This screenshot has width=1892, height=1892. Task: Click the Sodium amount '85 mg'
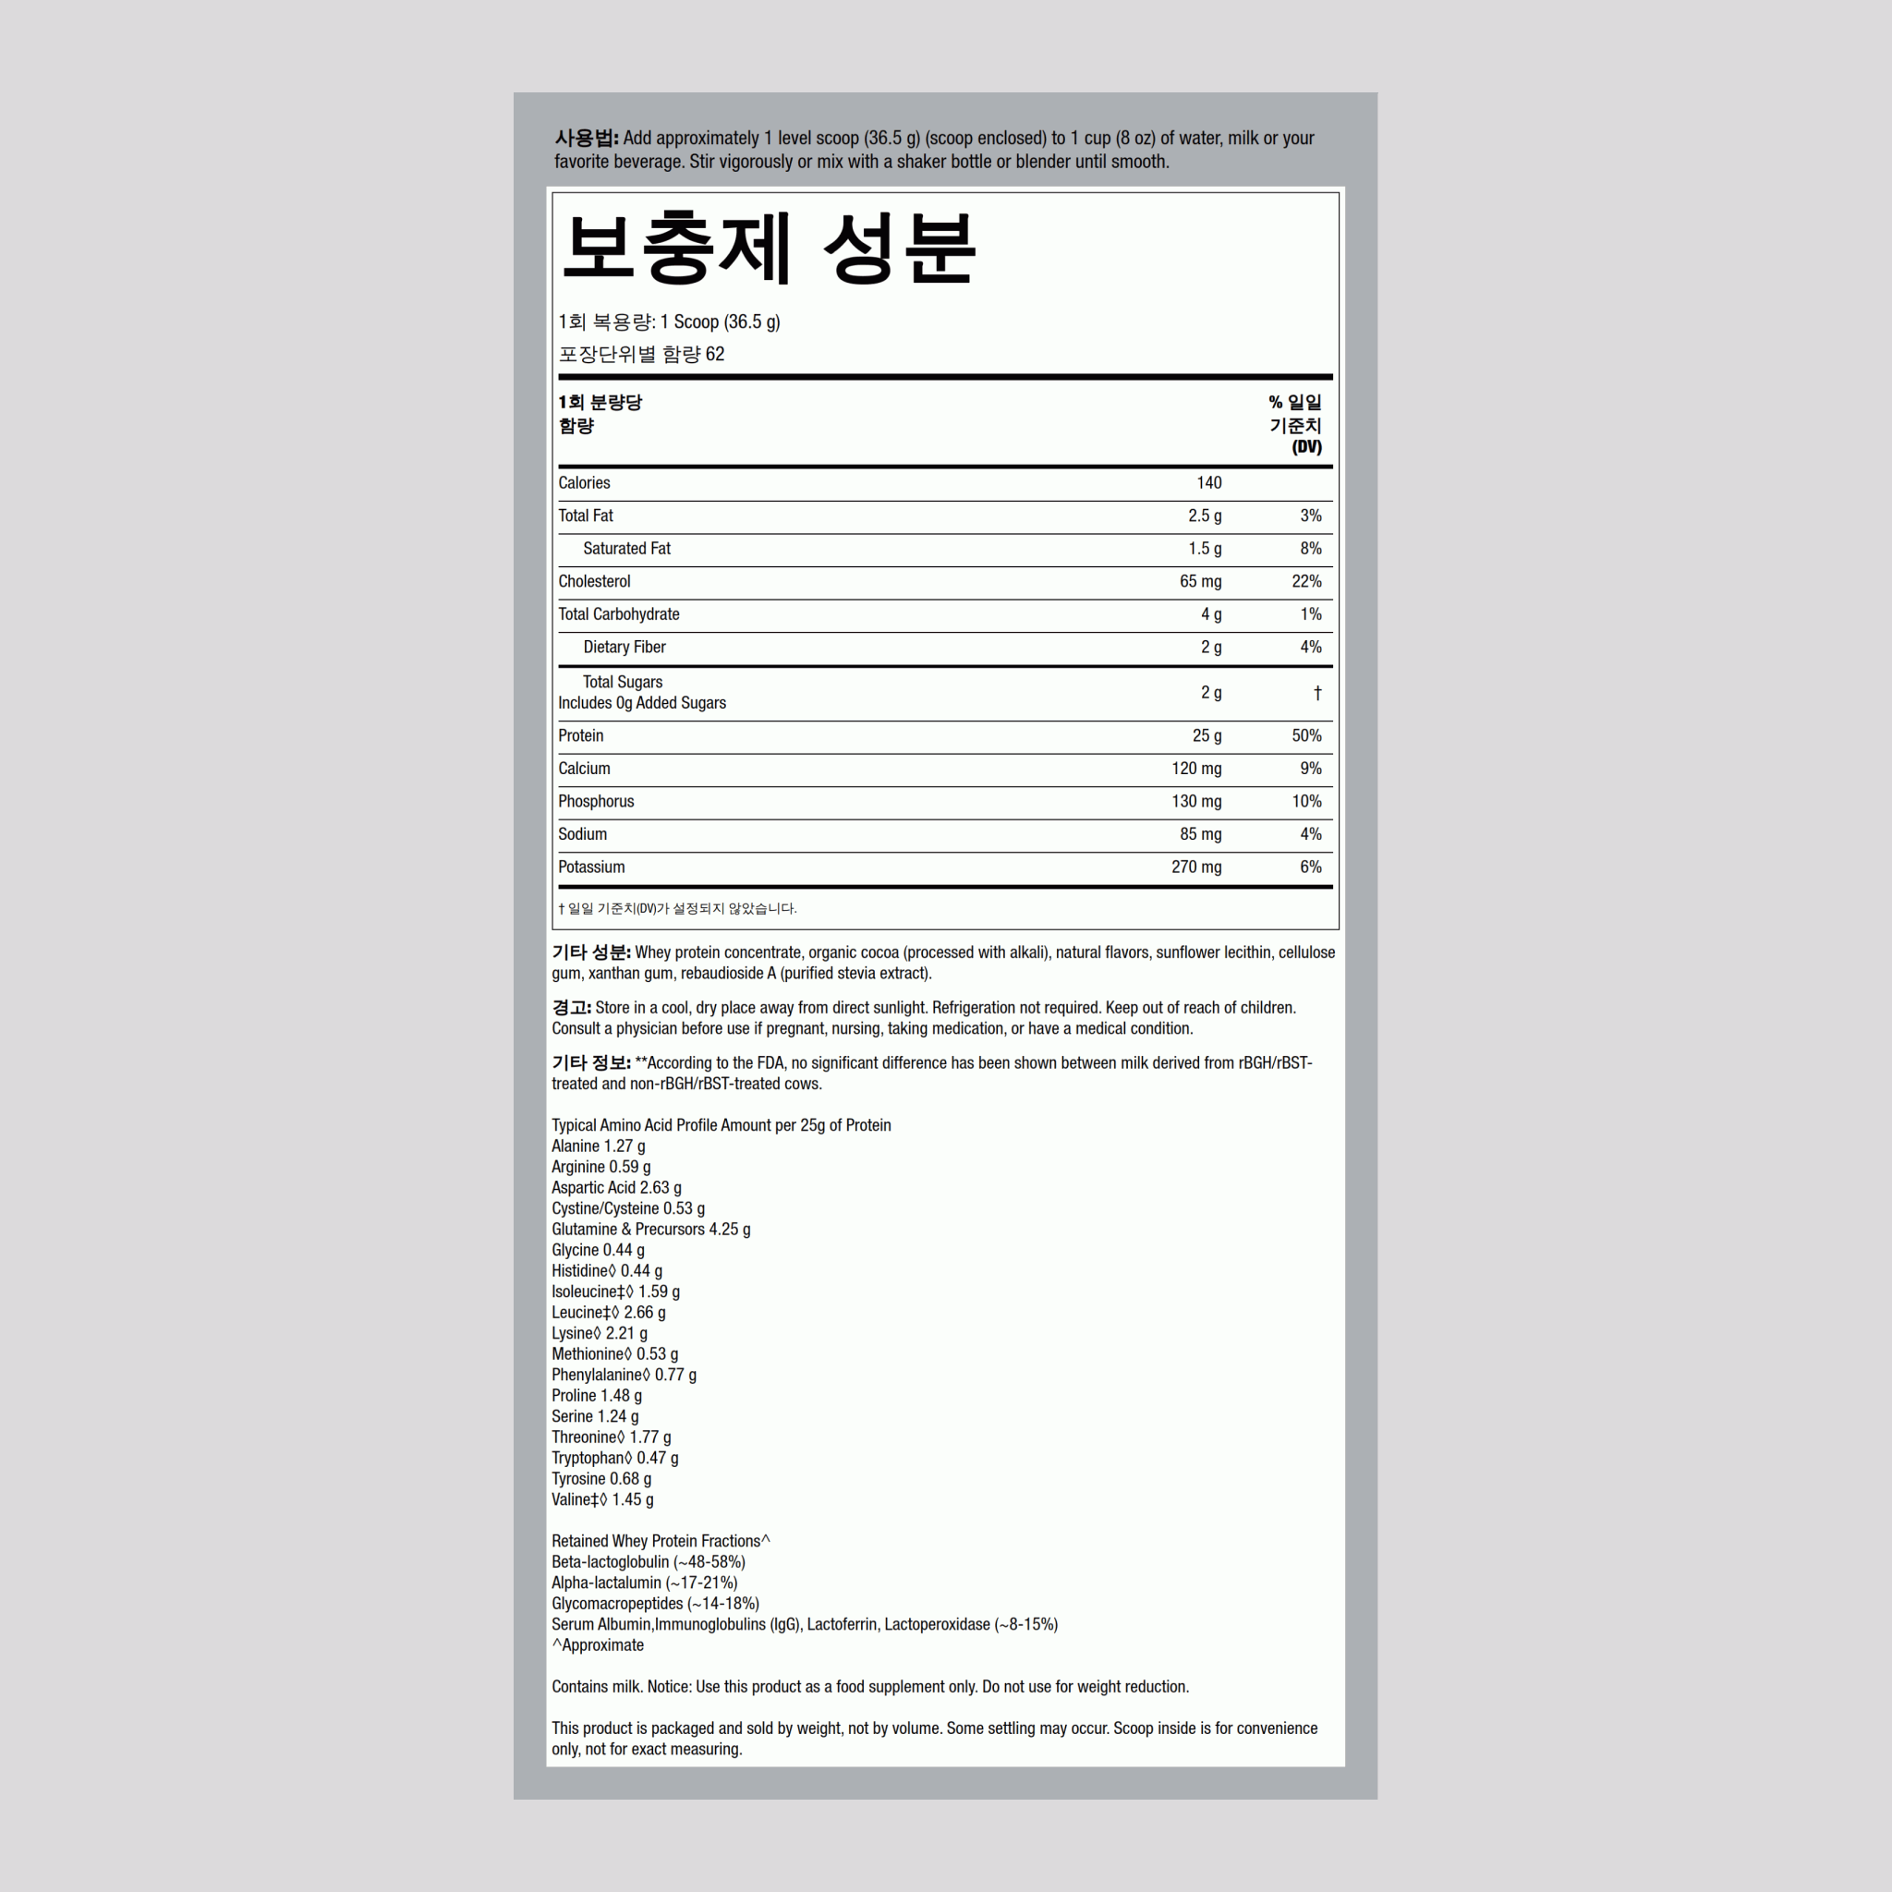tap(1201, 834)
